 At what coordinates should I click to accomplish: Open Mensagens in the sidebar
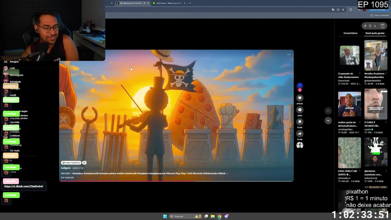pyautogui.click(x=16, y=75)
